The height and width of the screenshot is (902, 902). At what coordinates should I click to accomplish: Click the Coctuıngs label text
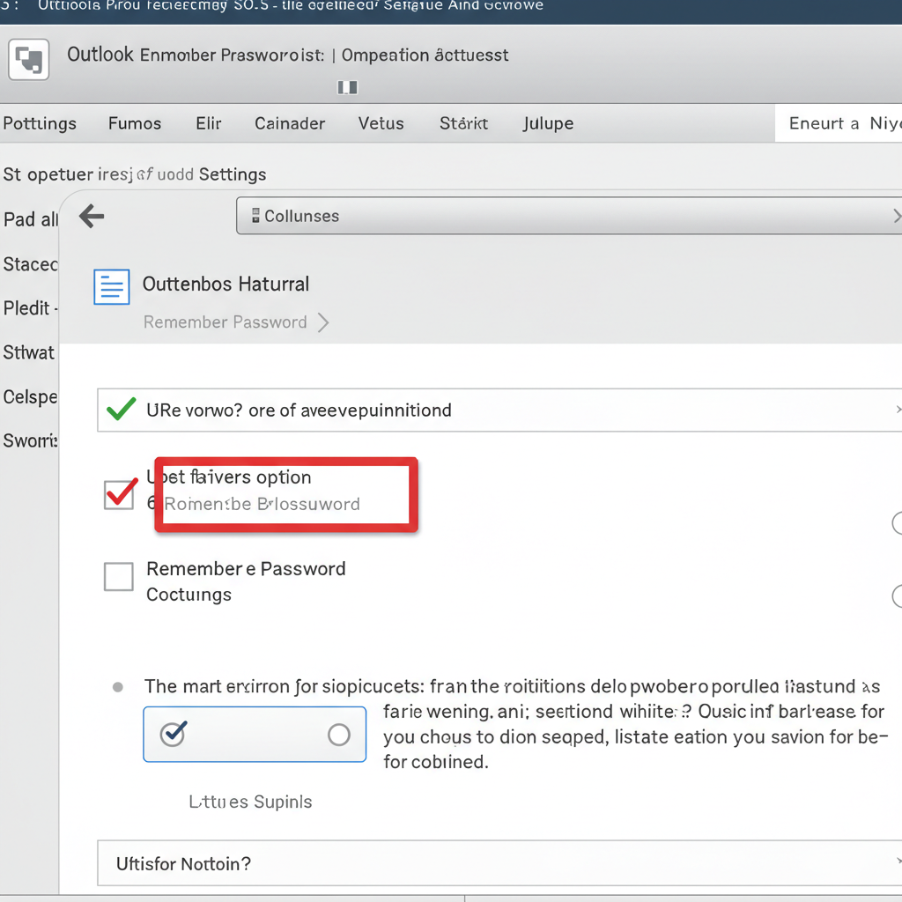click(189, 595)
